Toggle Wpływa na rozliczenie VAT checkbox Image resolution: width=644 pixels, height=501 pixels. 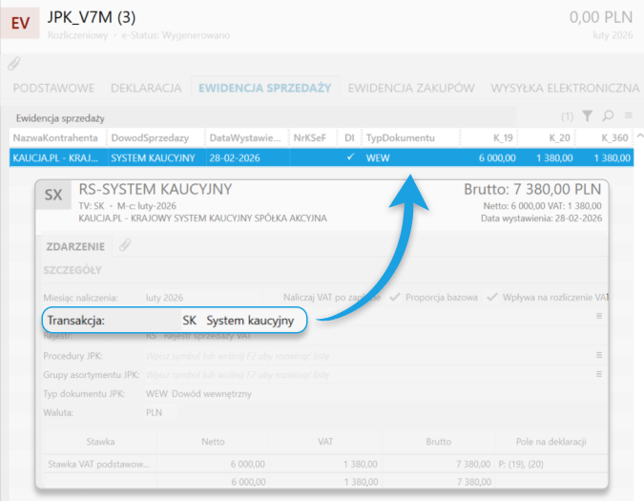coord(491,297)
